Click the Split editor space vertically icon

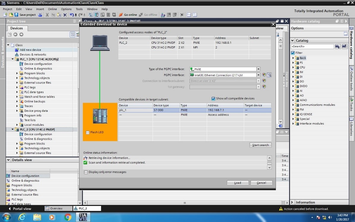click(x=195, y=15)
